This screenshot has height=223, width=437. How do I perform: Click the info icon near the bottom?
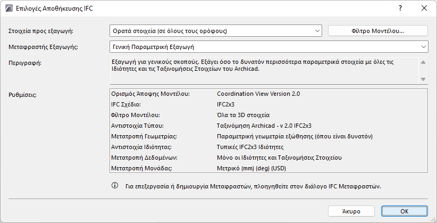click(x=114, y=186)
